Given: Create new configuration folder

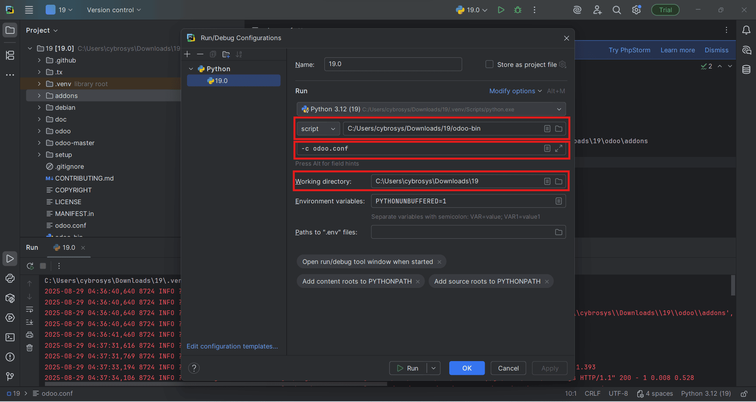Looking at the screenshot, I should point(226,54).
